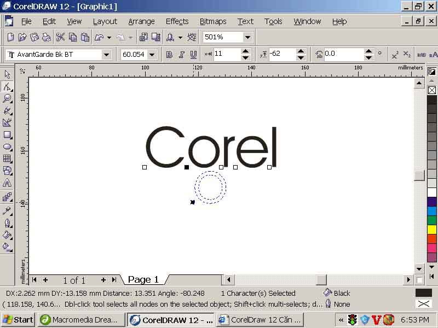
Task: Select the Outline tool
Action: pos(7,223)
